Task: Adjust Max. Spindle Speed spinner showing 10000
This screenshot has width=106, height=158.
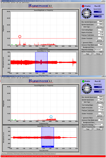Action: click(103, 97)
